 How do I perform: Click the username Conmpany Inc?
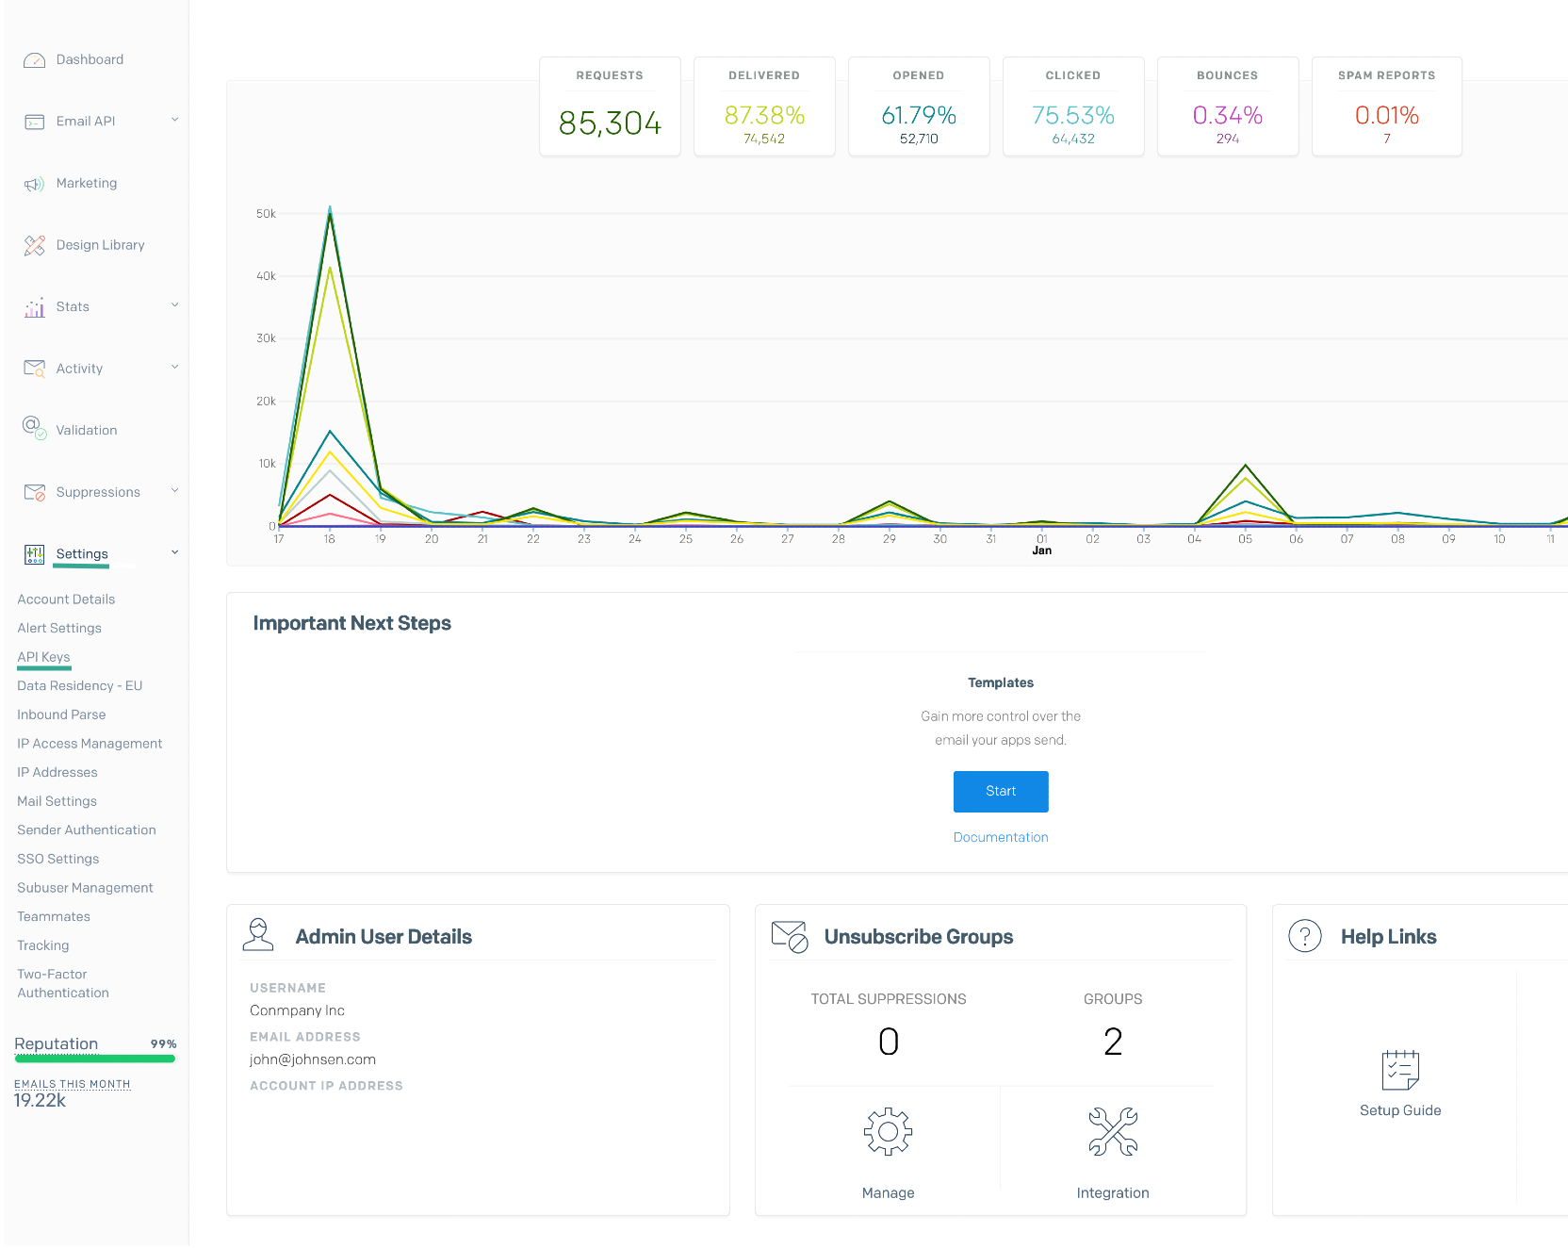[x=297, y=1010]
